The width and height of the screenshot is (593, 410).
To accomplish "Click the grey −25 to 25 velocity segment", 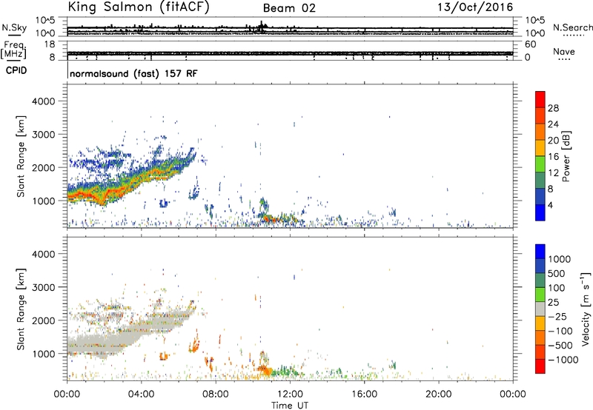I will click(540, 309).
